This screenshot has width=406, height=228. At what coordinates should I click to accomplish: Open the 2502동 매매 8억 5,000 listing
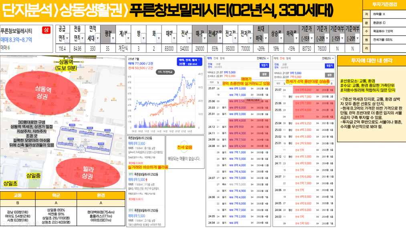click(146, 187)
